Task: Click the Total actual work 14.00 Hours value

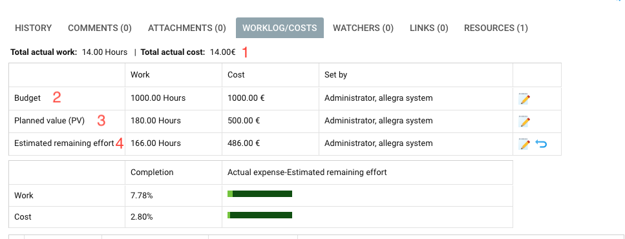Action: point(105,52)
